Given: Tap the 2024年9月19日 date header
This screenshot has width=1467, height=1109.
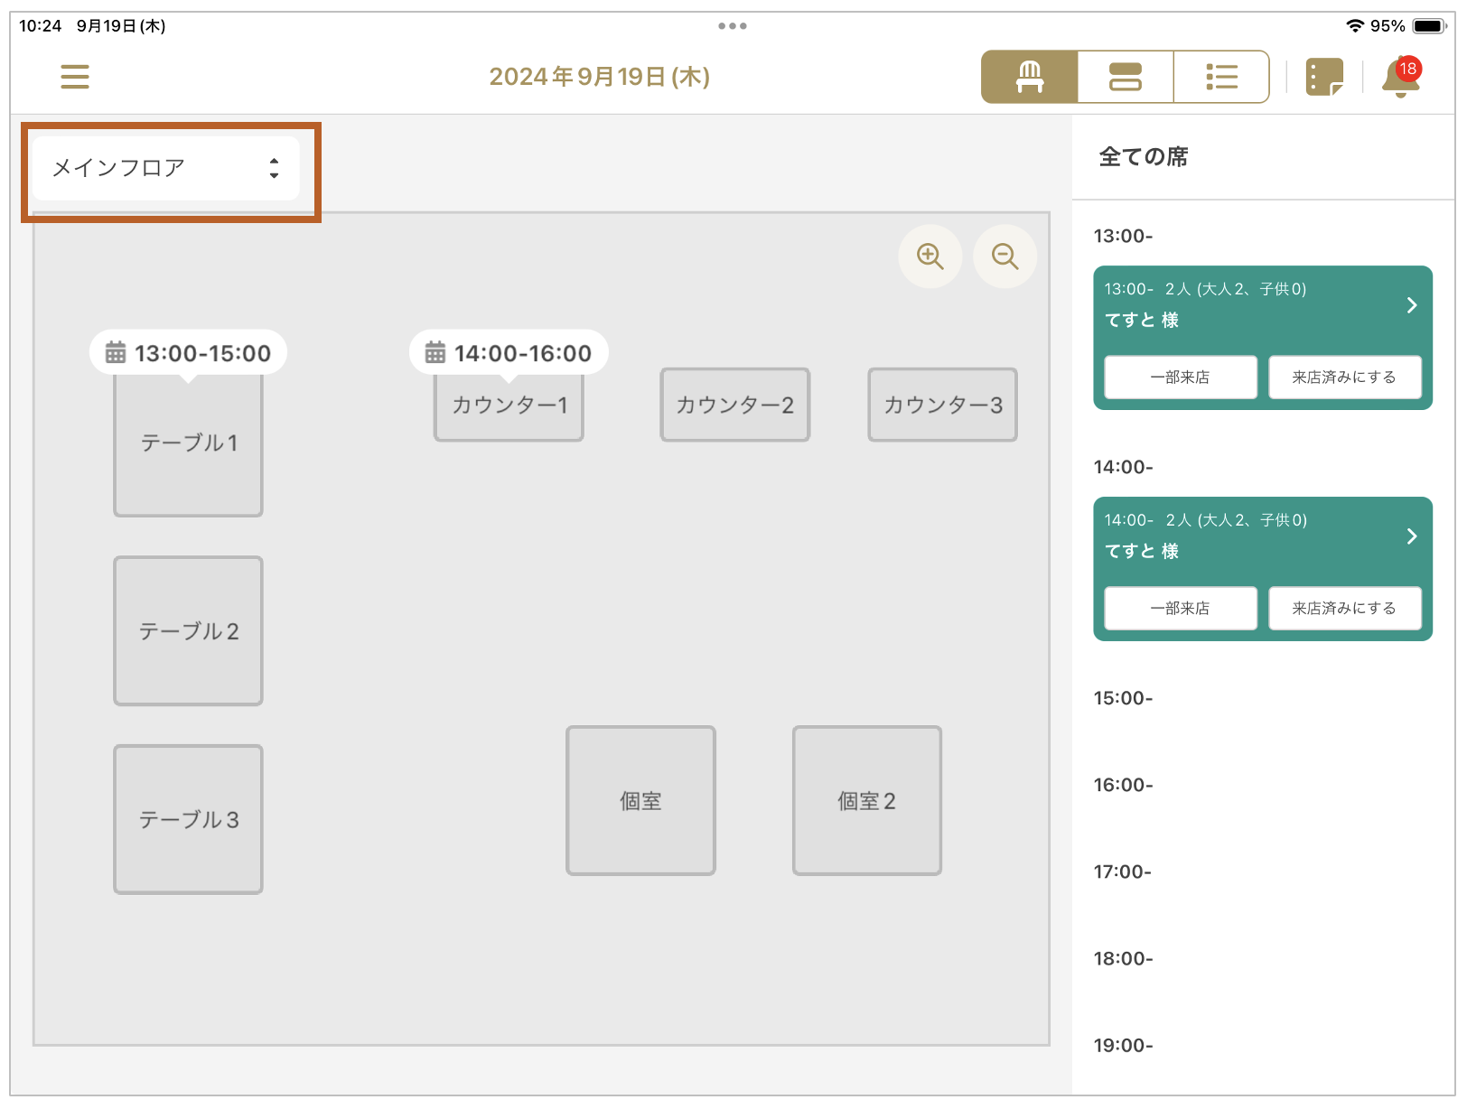Looking at the screenshot, I should [x=599, y=77].
